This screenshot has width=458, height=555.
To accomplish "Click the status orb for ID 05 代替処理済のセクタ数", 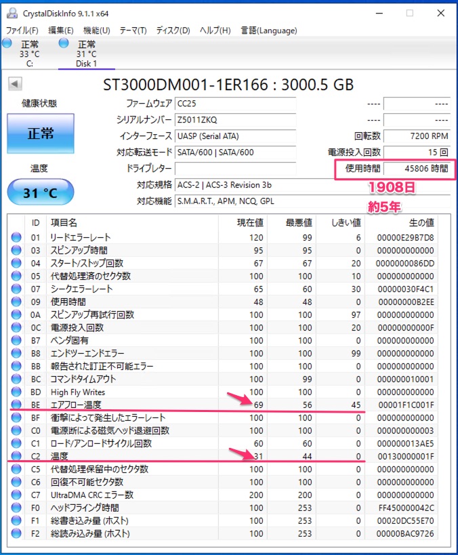I will pos(16,276).
